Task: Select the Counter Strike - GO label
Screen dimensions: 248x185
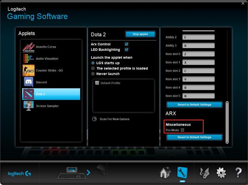Action: tap(49, 71)
